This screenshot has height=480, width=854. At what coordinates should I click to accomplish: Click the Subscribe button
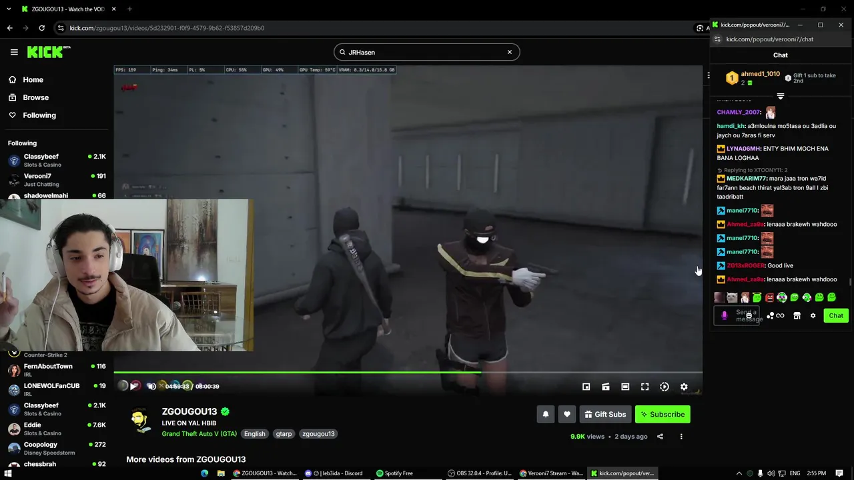[x=663, y=414]
